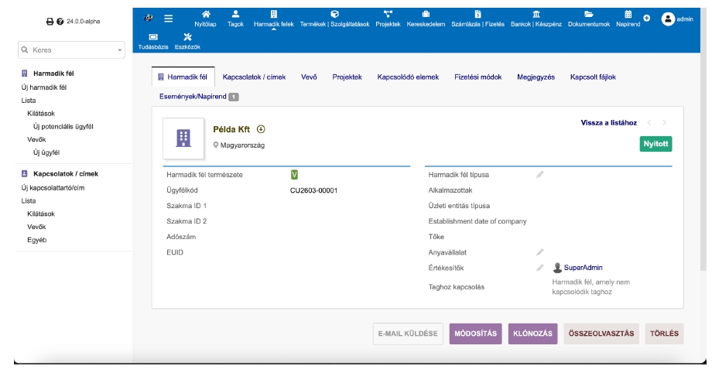Expand the quick add plus menu
The width and height of the screenshot is (712, 373).
[x=647, y=19]
